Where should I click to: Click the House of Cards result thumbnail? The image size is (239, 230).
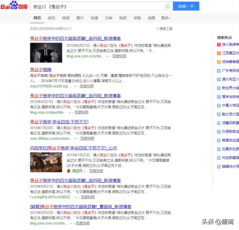tap(46, 53)
